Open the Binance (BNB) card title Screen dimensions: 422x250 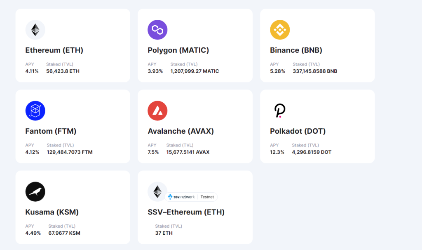click(x=296, y=50)
